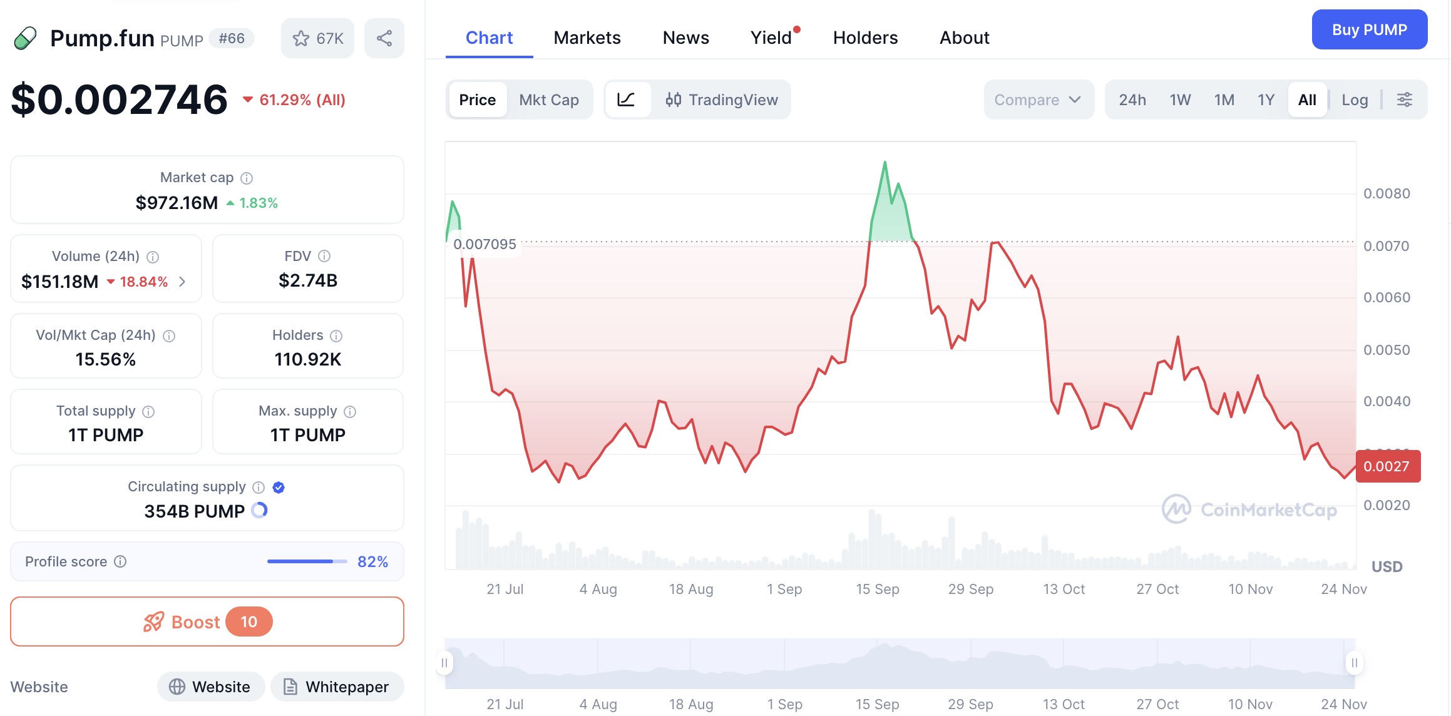This screenshot has width=1451, height=716.
Task: Select the 1M time range
Action: [1224, 100]
